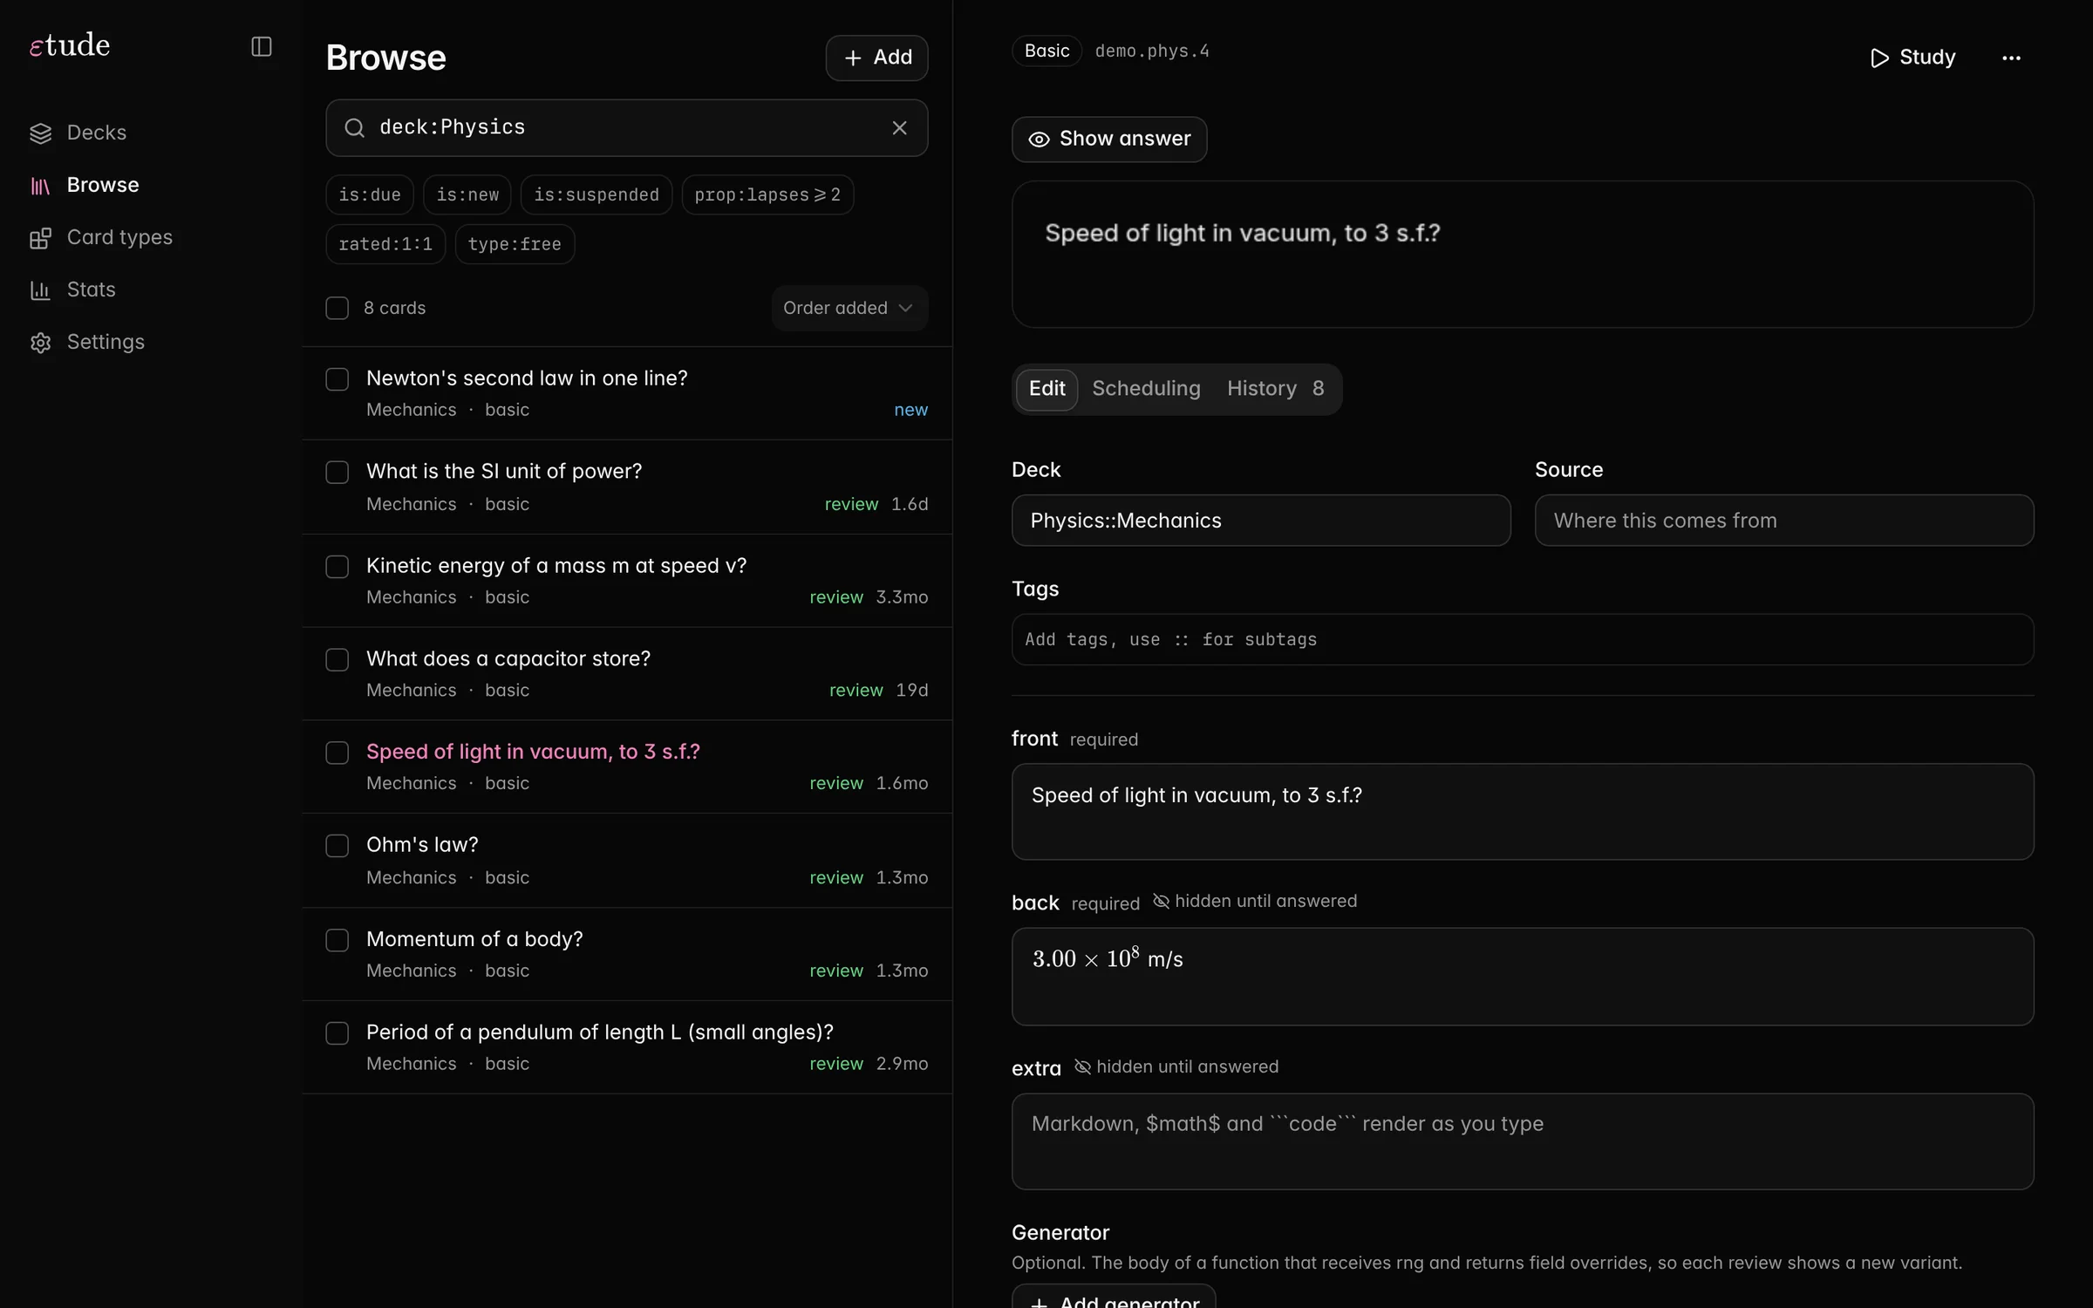This screenshot has height=1308, width=2093.
Task: Open the Newton's second law card
Action: 626,393
